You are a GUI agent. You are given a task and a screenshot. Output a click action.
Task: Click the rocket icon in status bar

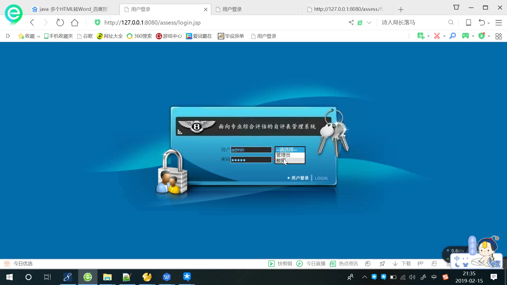(382, 264)
